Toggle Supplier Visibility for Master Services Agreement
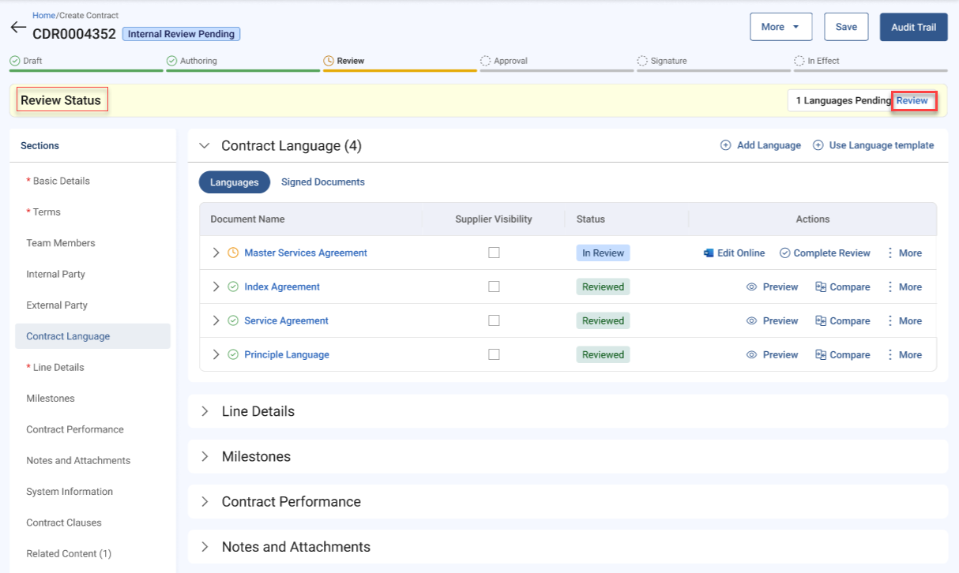This screenshot has width=959, height=573. (x=494, y=253)
